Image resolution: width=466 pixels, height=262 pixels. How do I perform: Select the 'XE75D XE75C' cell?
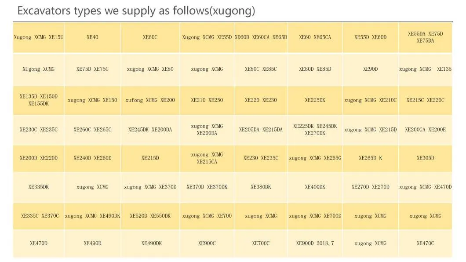[92, 69]
